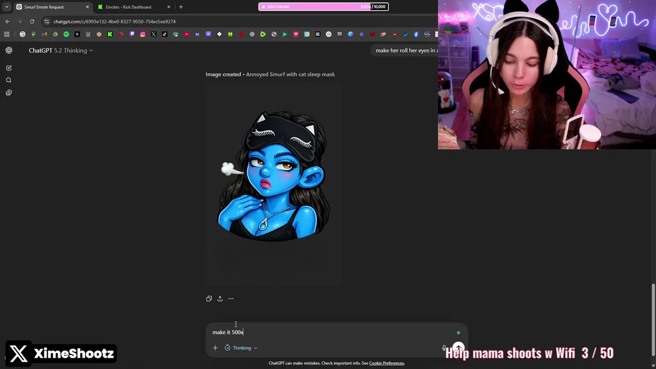Copy the generated image response

point(209,299)
